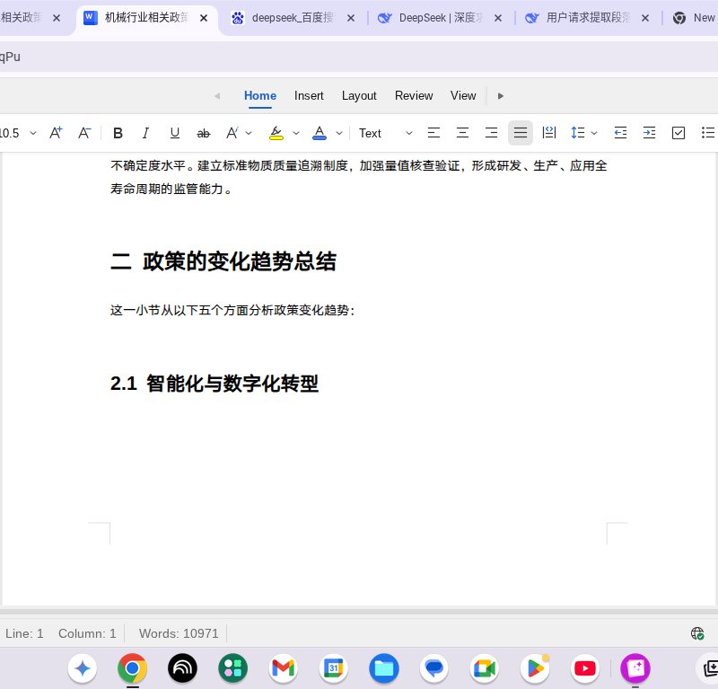Click the Column: 1 status indicator

point(87,633)
